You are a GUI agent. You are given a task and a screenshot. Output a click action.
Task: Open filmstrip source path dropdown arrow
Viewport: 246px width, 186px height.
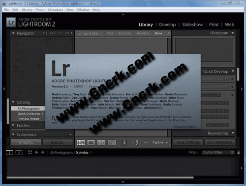coord(91,152)
